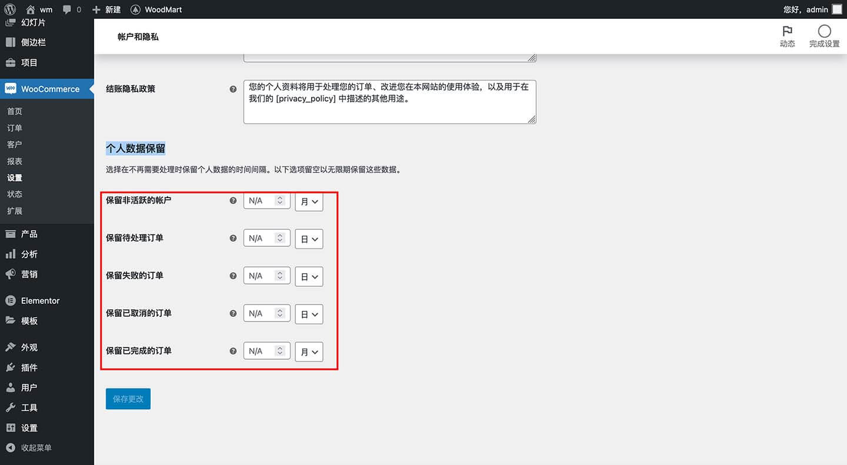This screenshot has height=465, width=847.
Task: Click the Elementor icon in sidebar
Action: coord(11,300)
